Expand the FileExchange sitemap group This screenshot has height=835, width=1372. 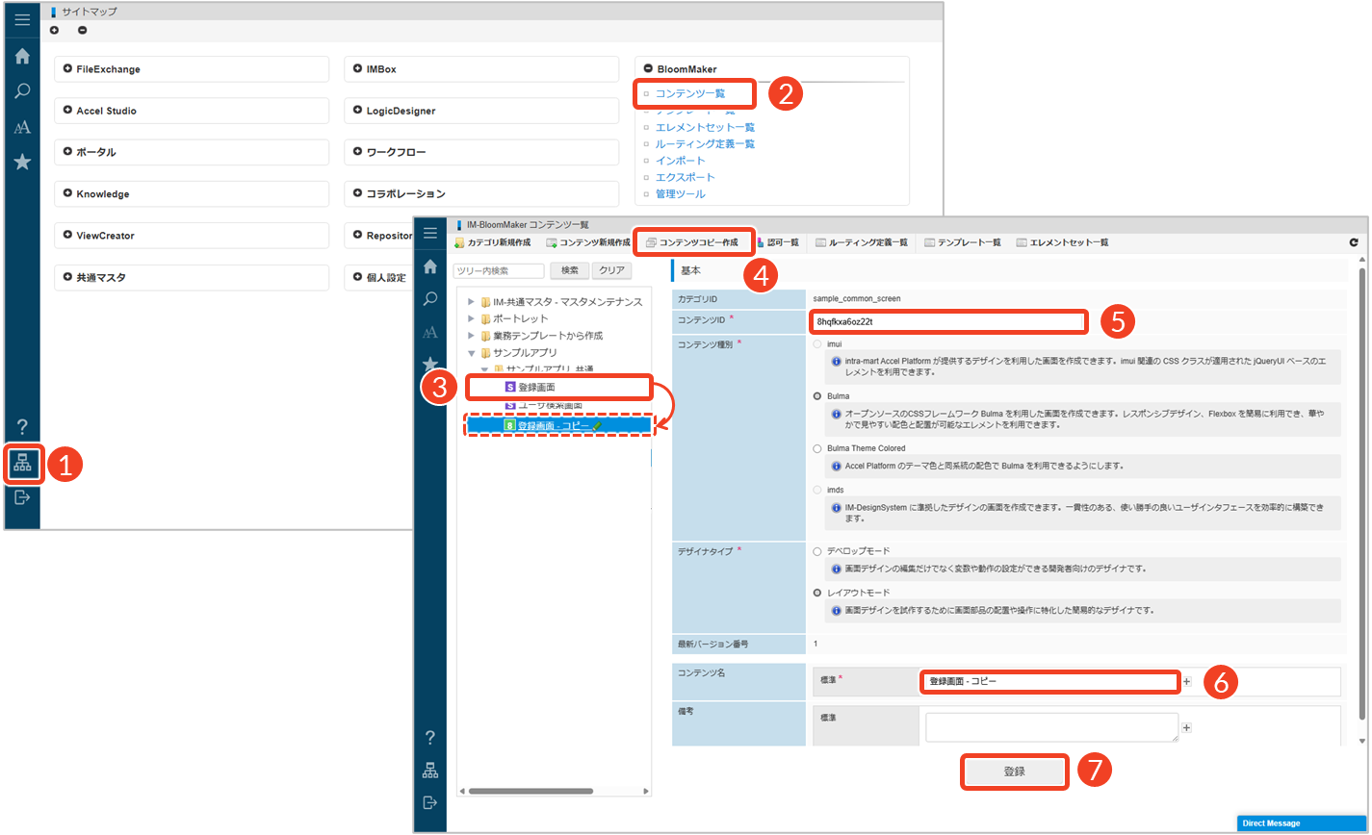click(67, 69)
